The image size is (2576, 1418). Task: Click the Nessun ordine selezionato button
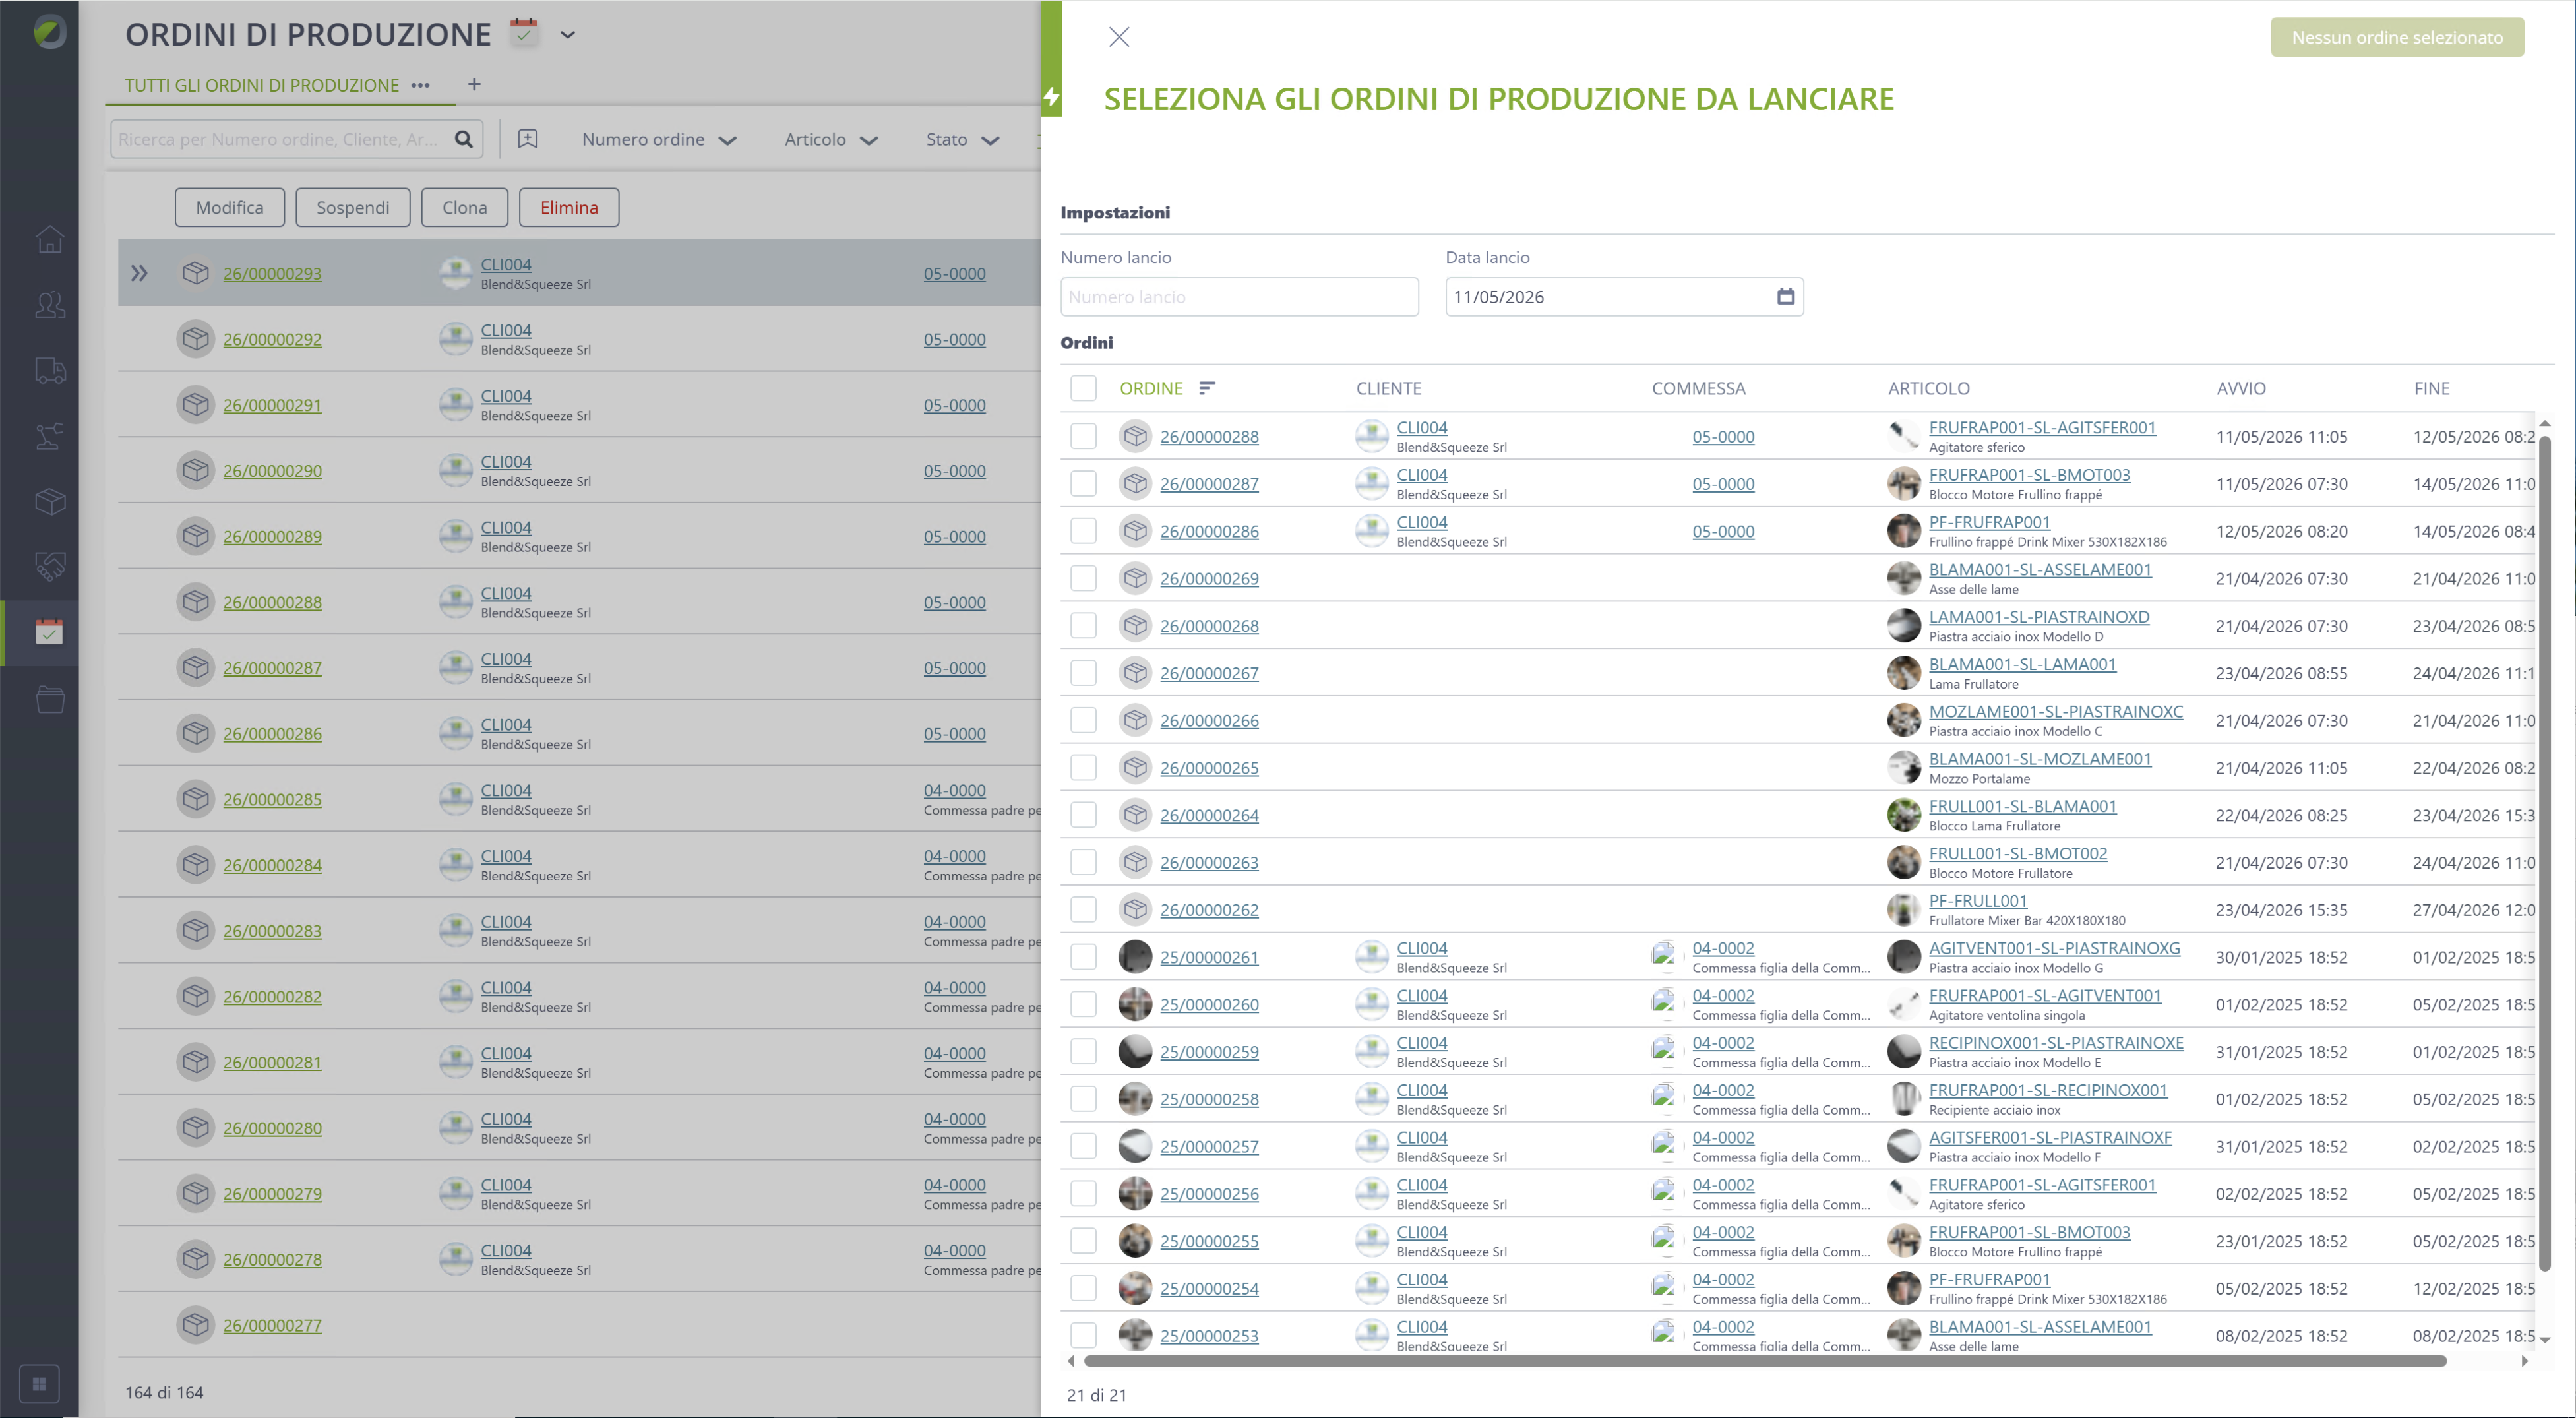(2397, 37)
